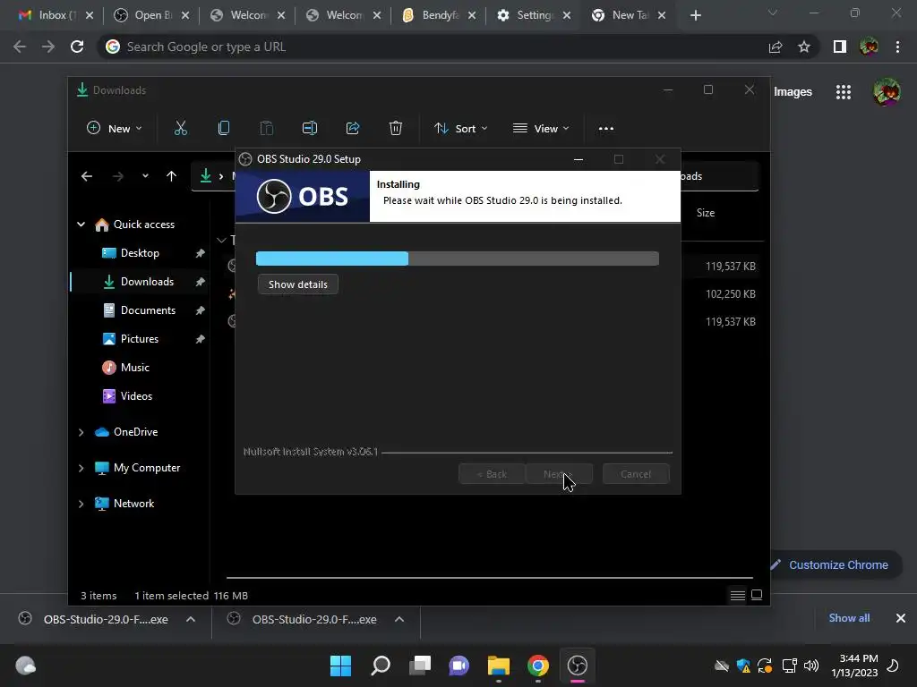Open the Google account avatar on New Tab page
Image resolution: width=917 pixels, height=687 pixels.
coord(887,92)
